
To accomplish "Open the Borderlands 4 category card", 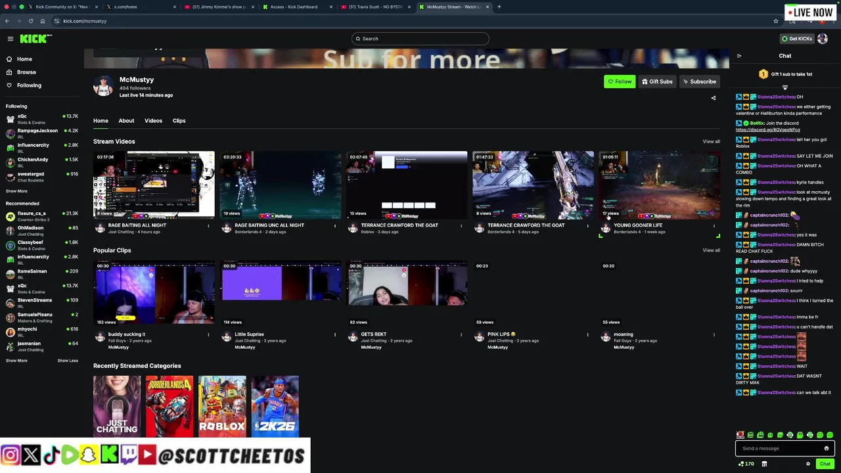I will point(170,407).
